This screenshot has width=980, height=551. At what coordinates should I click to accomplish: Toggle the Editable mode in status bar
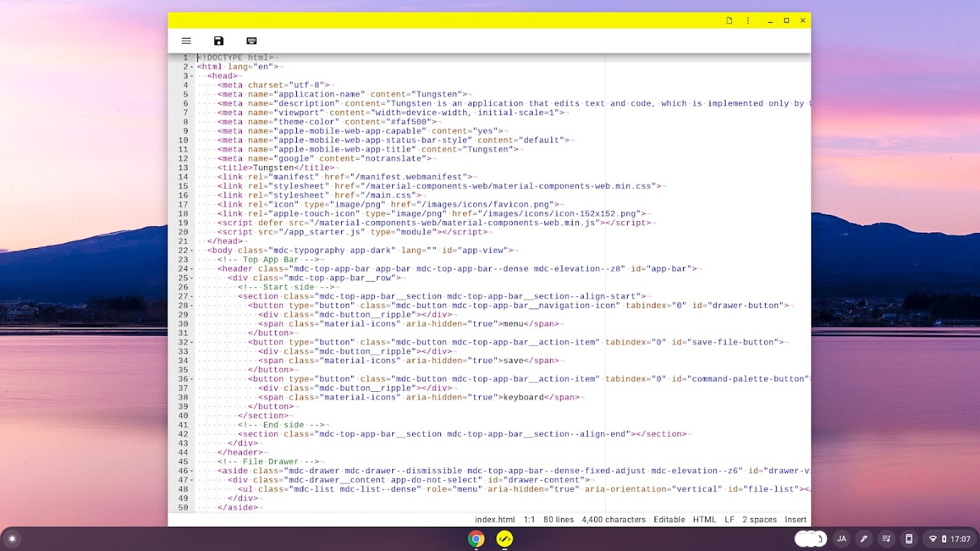pos(669,520)
